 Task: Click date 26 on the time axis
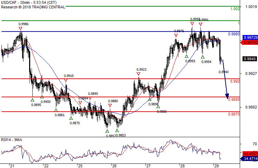click(x=114, y=166)
